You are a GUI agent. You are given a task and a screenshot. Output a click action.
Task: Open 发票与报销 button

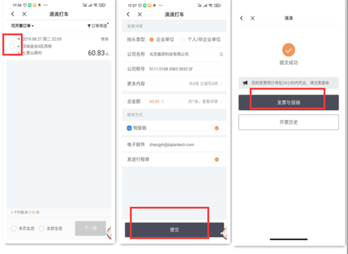point(288,103)
